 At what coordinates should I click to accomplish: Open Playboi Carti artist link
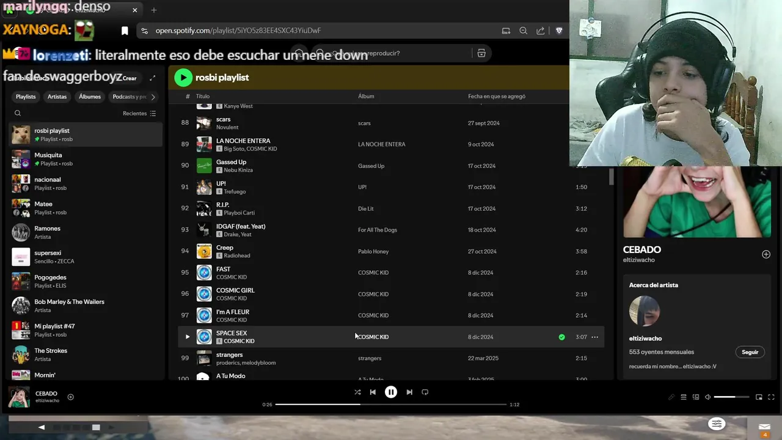point(239,213)
